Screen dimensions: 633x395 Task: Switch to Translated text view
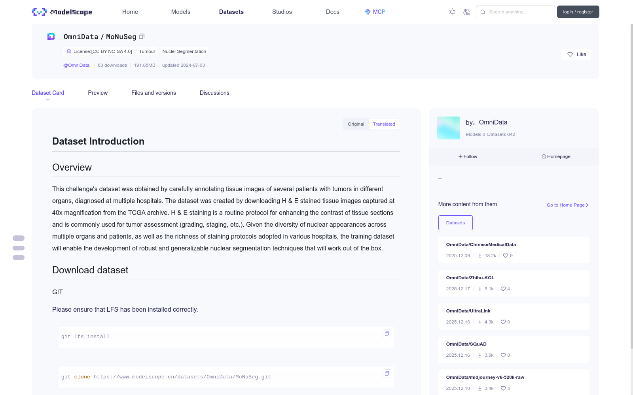point(384,124)
